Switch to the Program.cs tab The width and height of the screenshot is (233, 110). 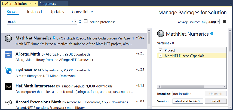coord(48,4)
